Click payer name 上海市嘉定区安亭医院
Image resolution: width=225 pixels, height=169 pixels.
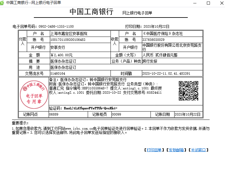(x=69, y=33)
